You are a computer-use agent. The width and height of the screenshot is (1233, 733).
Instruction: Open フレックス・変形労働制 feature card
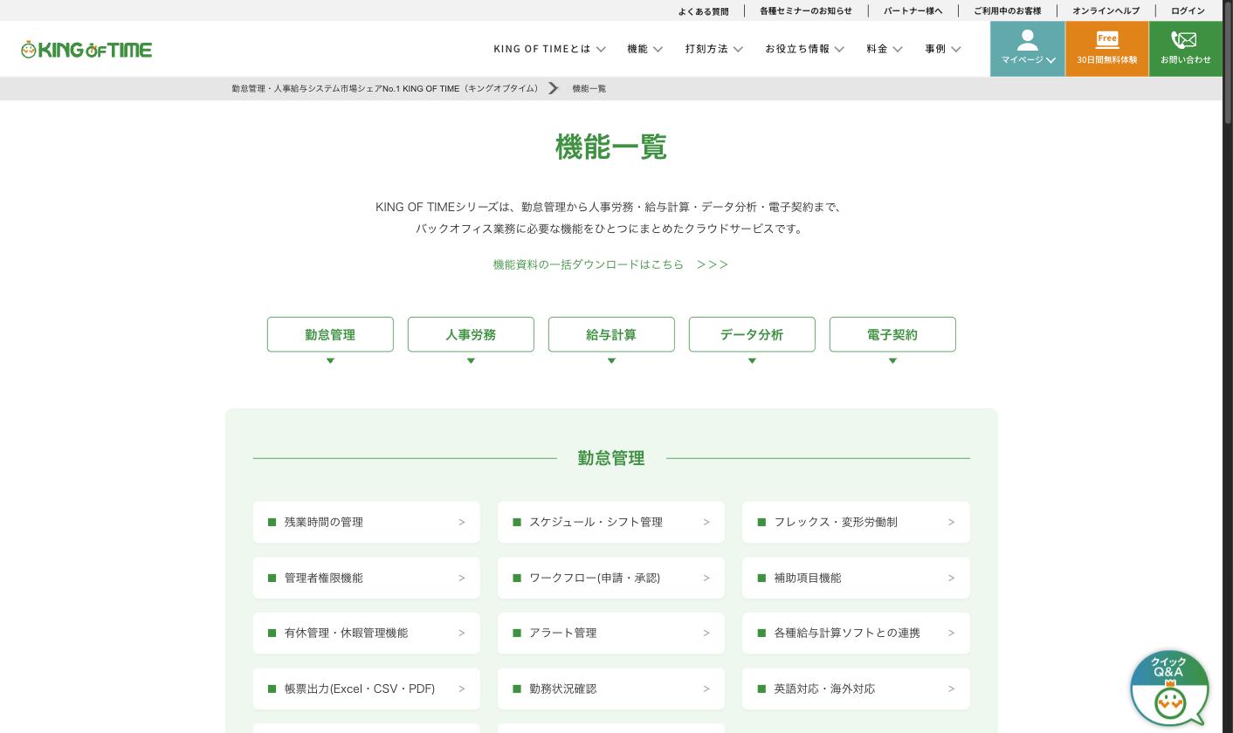[x=856, y=522]
